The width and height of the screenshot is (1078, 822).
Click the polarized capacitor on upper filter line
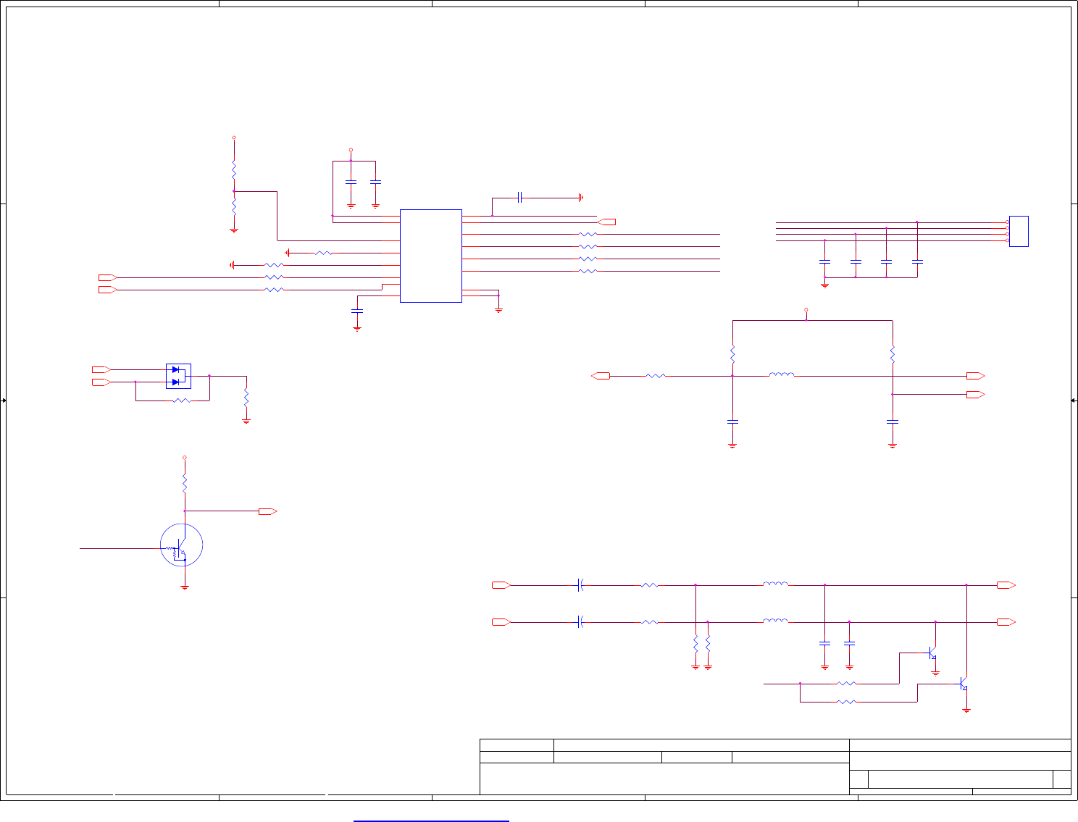point(580,584)
